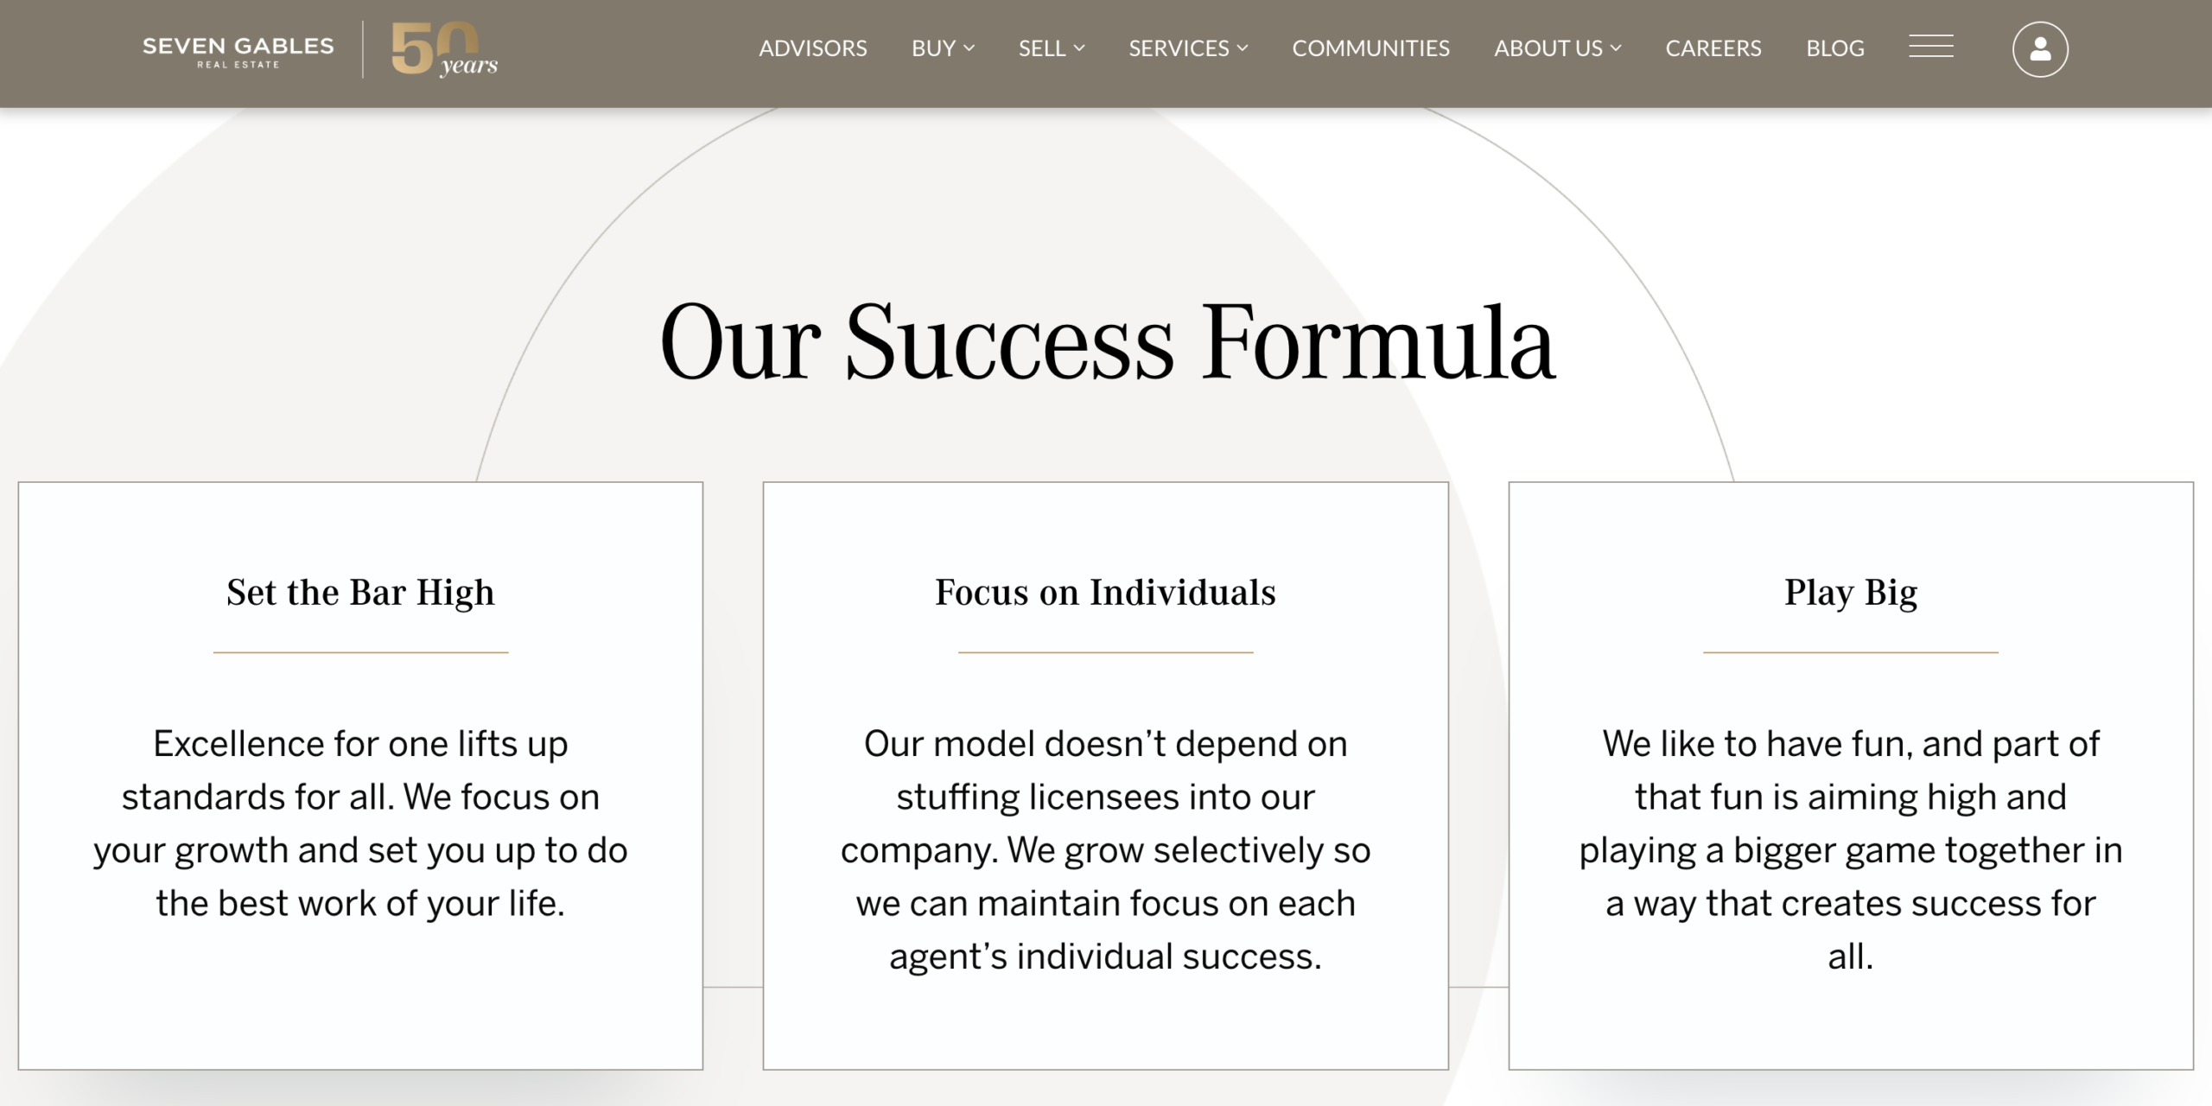This screenshot has width=2212, height=1106.
Task: Click the Focus on Individuals heading
Action: (x=1105, y=593)
